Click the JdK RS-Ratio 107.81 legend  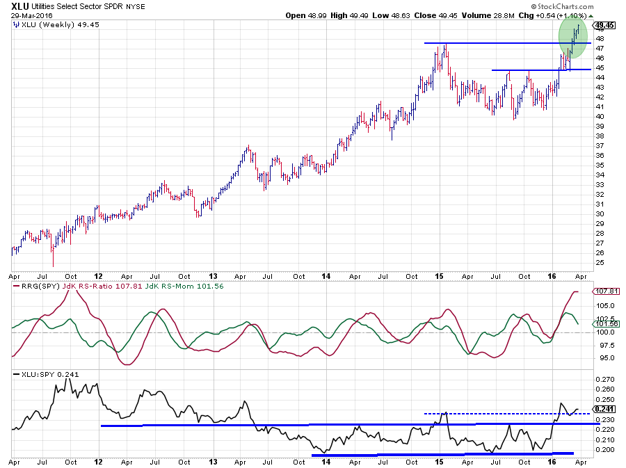tap(102, 286)
